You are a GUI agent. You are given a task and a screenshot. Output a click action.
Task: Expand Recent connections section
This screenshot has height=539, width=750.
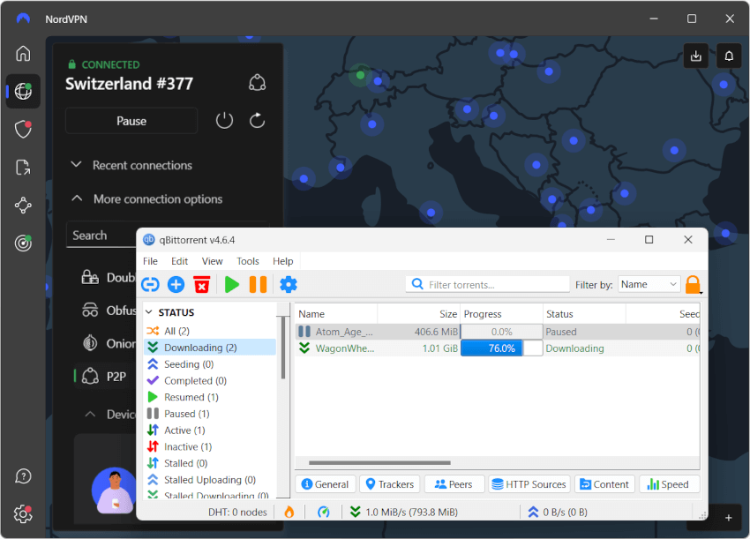coord(131,165)
